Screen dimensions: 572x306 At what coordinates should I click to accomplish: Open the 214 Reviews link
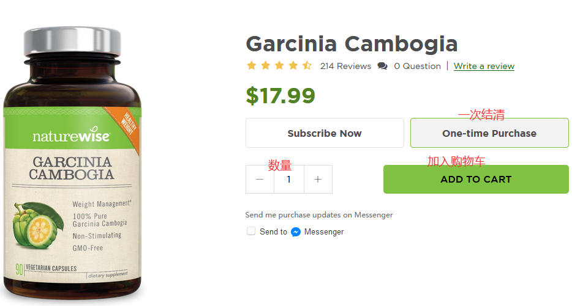click(x=345, y=66)
